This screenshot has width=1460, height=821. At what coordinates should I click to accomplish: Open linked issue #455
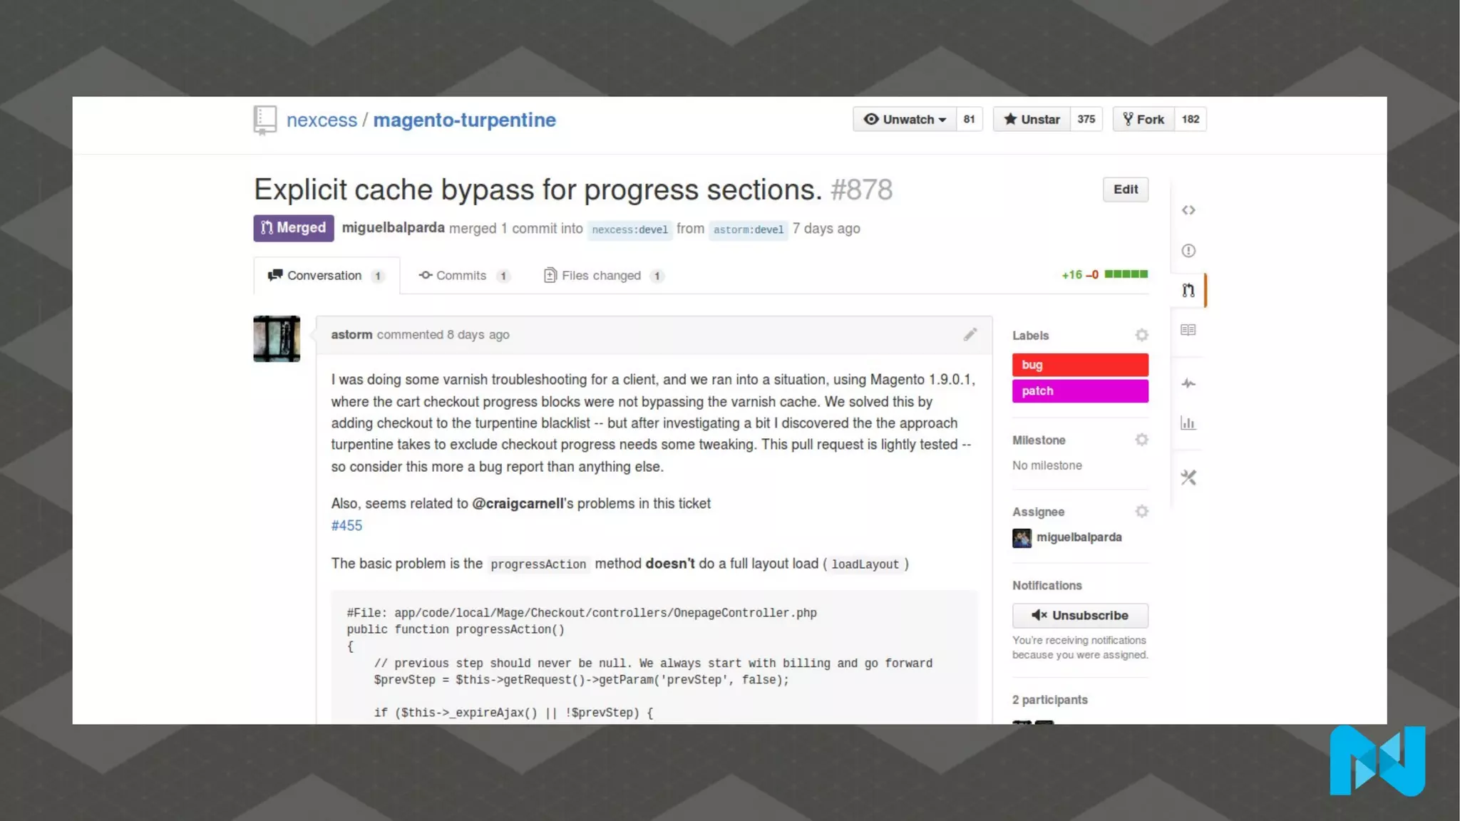point(346,525)
